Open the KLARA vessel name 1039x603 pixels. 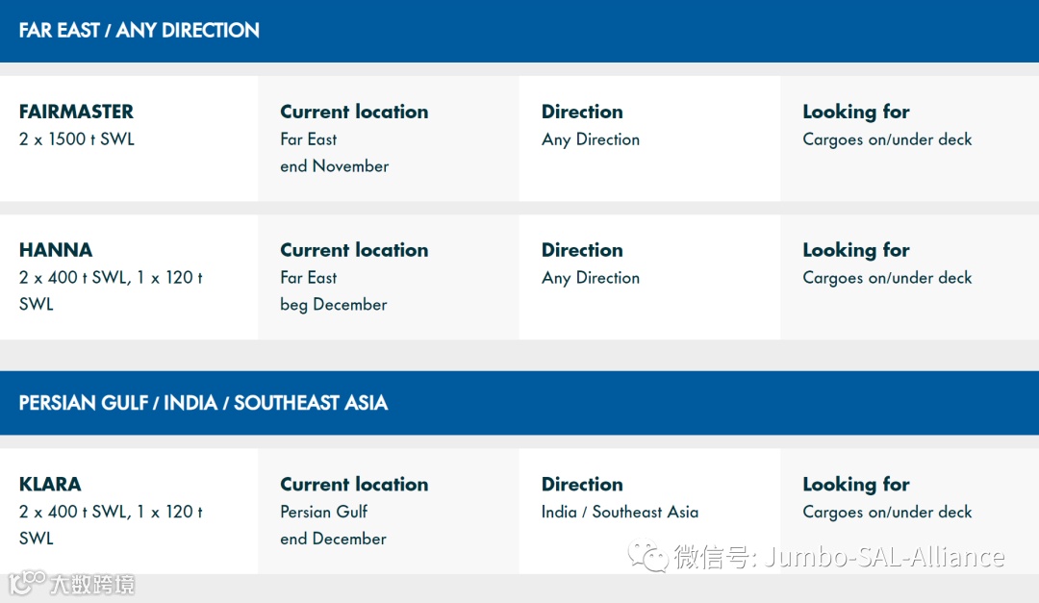point(50,485)
